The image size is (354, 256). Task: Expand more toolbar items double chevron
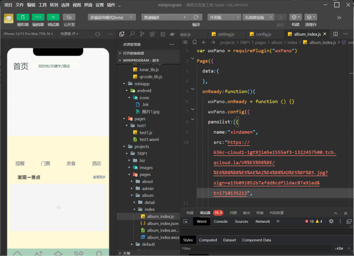click(x=339, y=18)
